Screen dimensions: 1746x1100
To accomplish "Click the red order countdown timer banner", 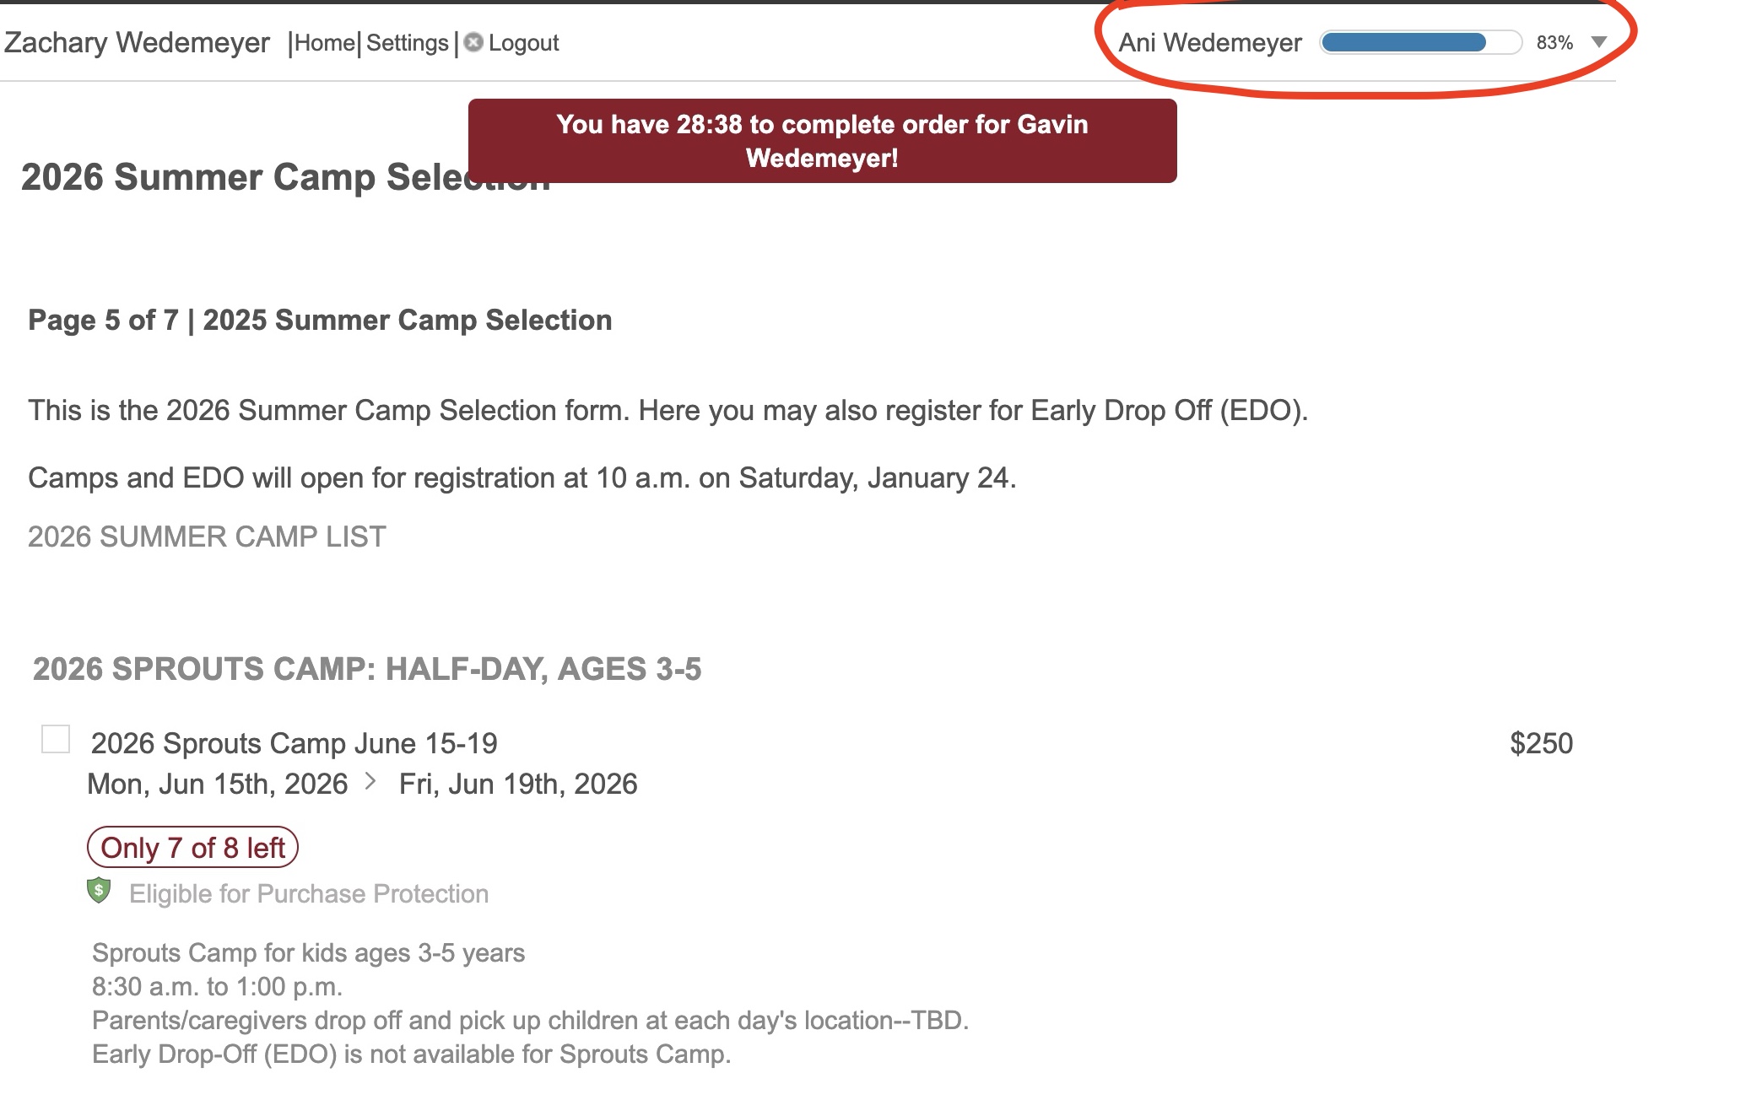I will pyautogui.click(x=822, y=141).
